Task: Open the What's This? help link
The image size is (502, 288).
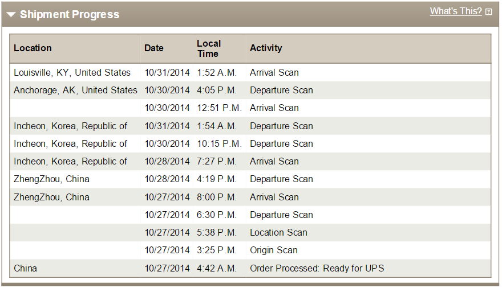Action: coord(456,11)
